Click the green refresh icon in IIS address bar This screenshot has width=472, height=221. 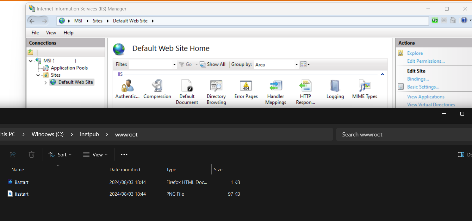tap(435, 20)
